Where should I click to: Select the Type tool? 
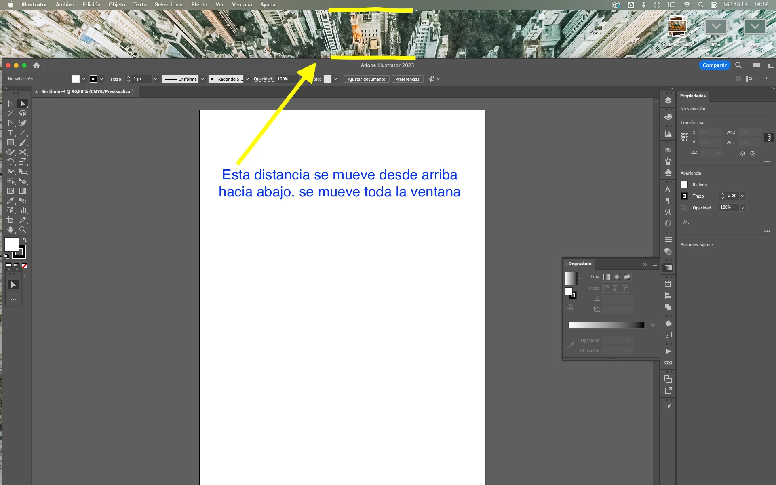(x=11, y=133)
